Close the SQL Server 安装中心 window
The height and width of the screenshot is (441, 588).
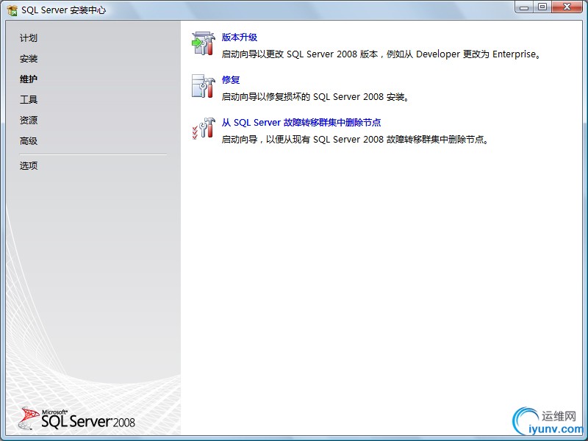click(567, 7)
